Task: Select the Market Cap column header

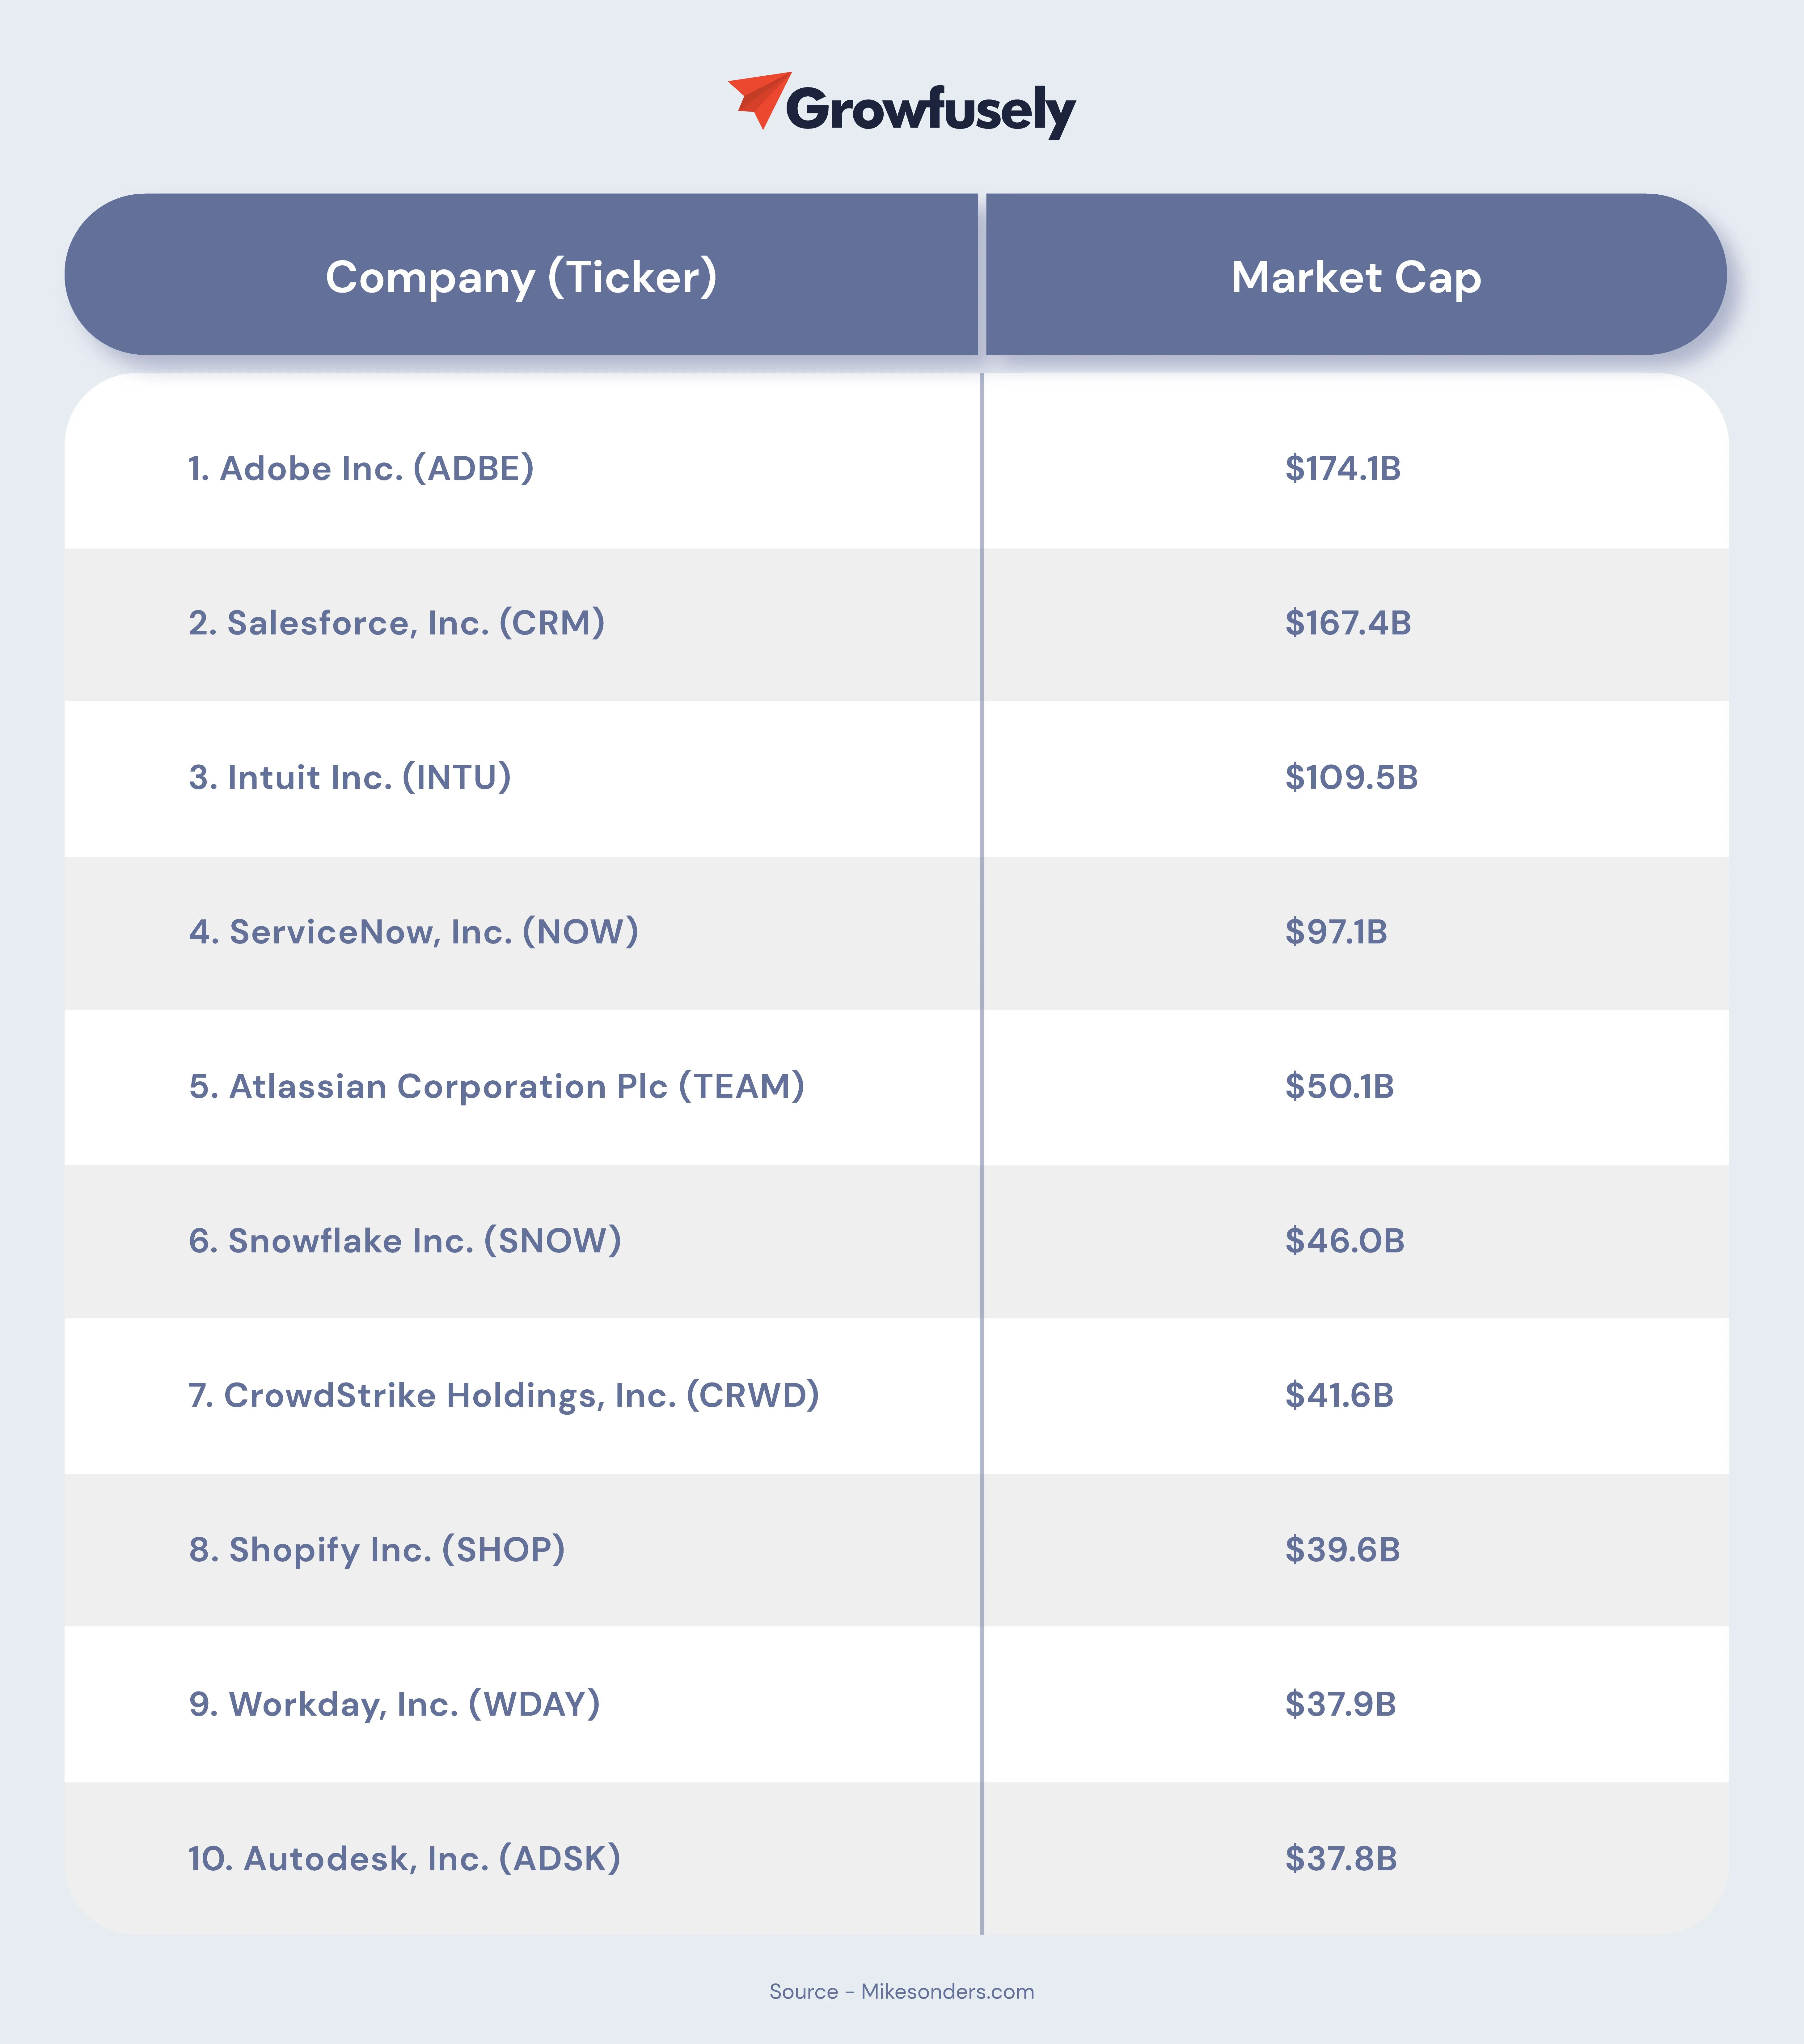Action: pos(1355,277)
